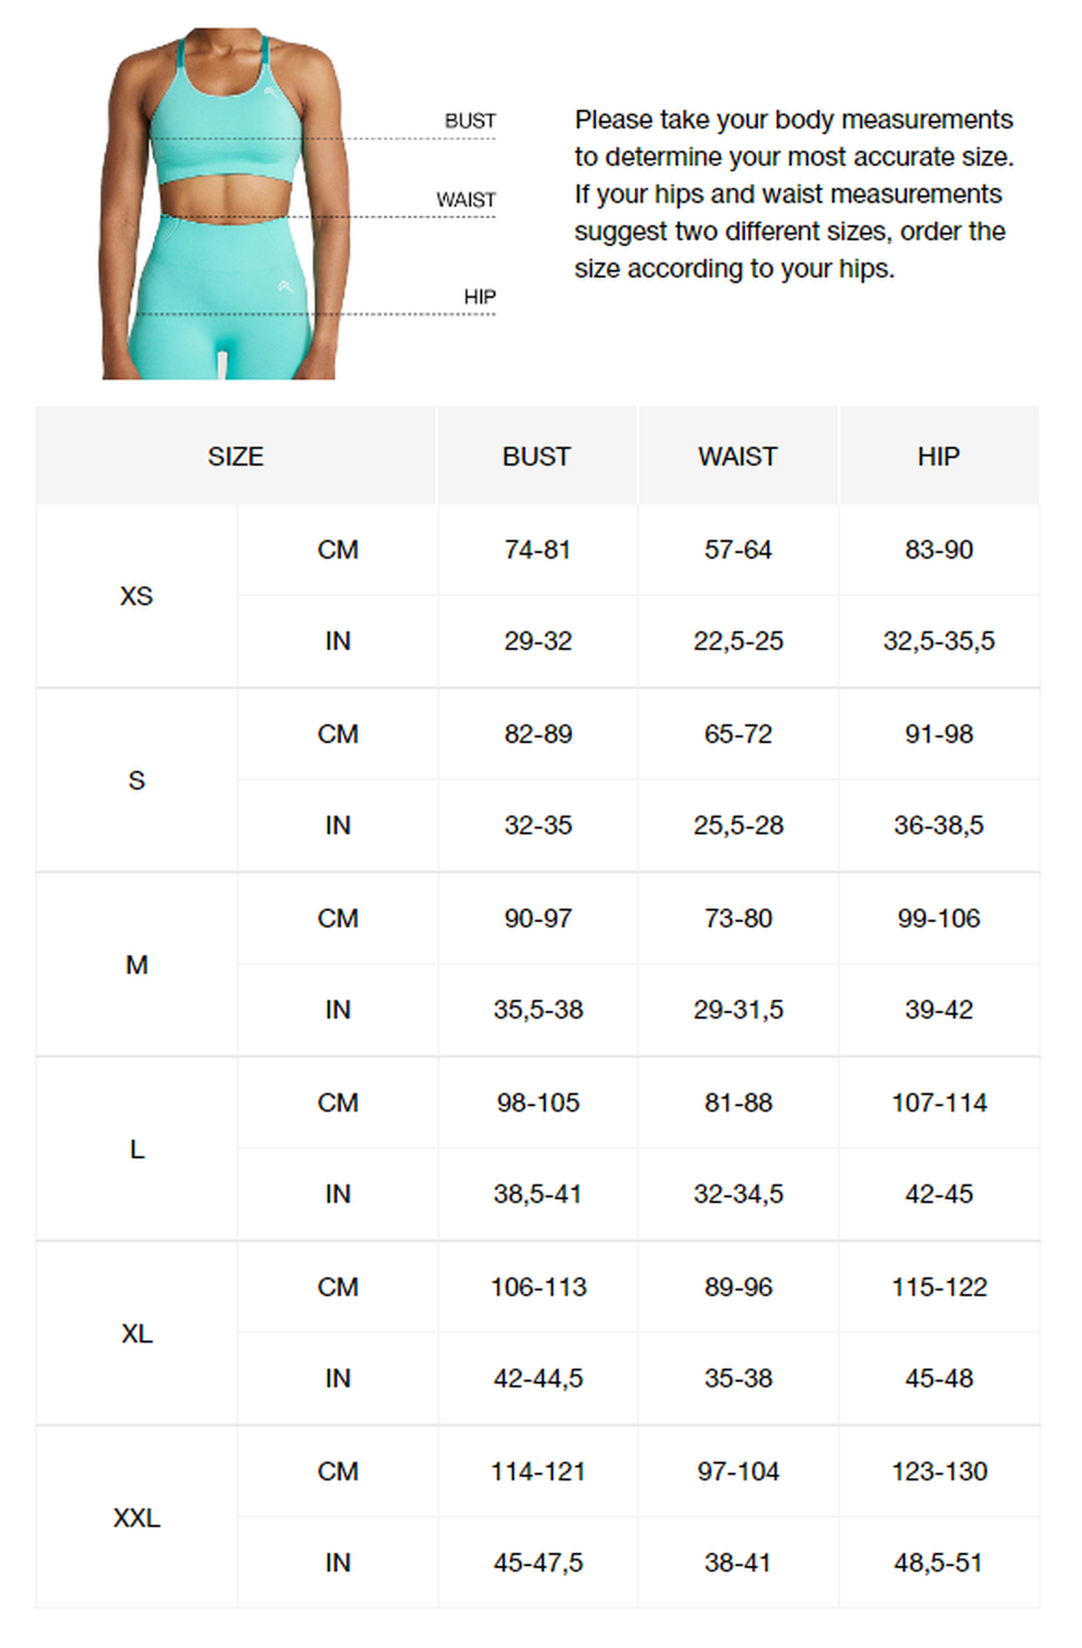Screen dimensions: 1082x1648
Task: Select the L bust inches value 38,5-41
Action: pos(537,1194)
